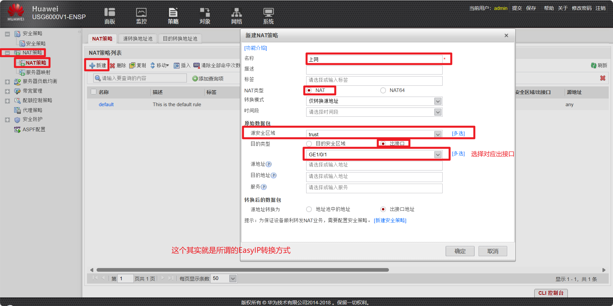
Task: Click the 删除 red cross icon
Action: 112,66
